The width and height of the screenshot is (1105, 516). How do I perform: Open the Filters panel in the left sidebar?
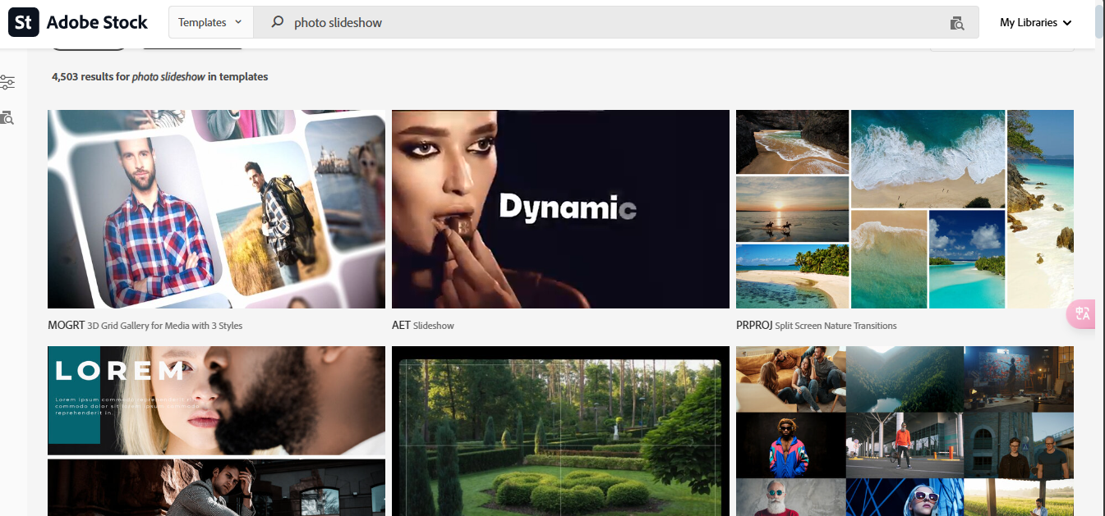(8, 82)
